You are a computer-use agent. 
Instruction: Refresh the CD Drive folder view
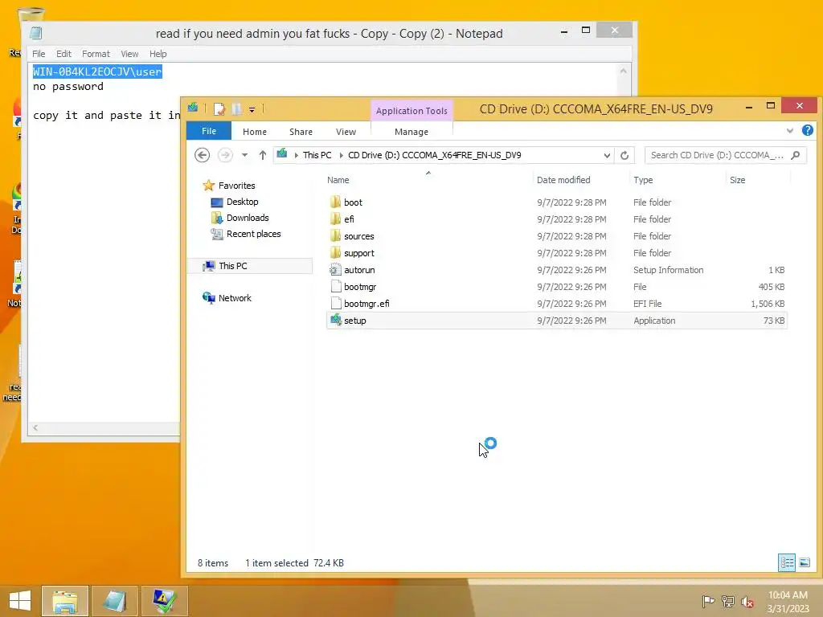coord(624,155)
